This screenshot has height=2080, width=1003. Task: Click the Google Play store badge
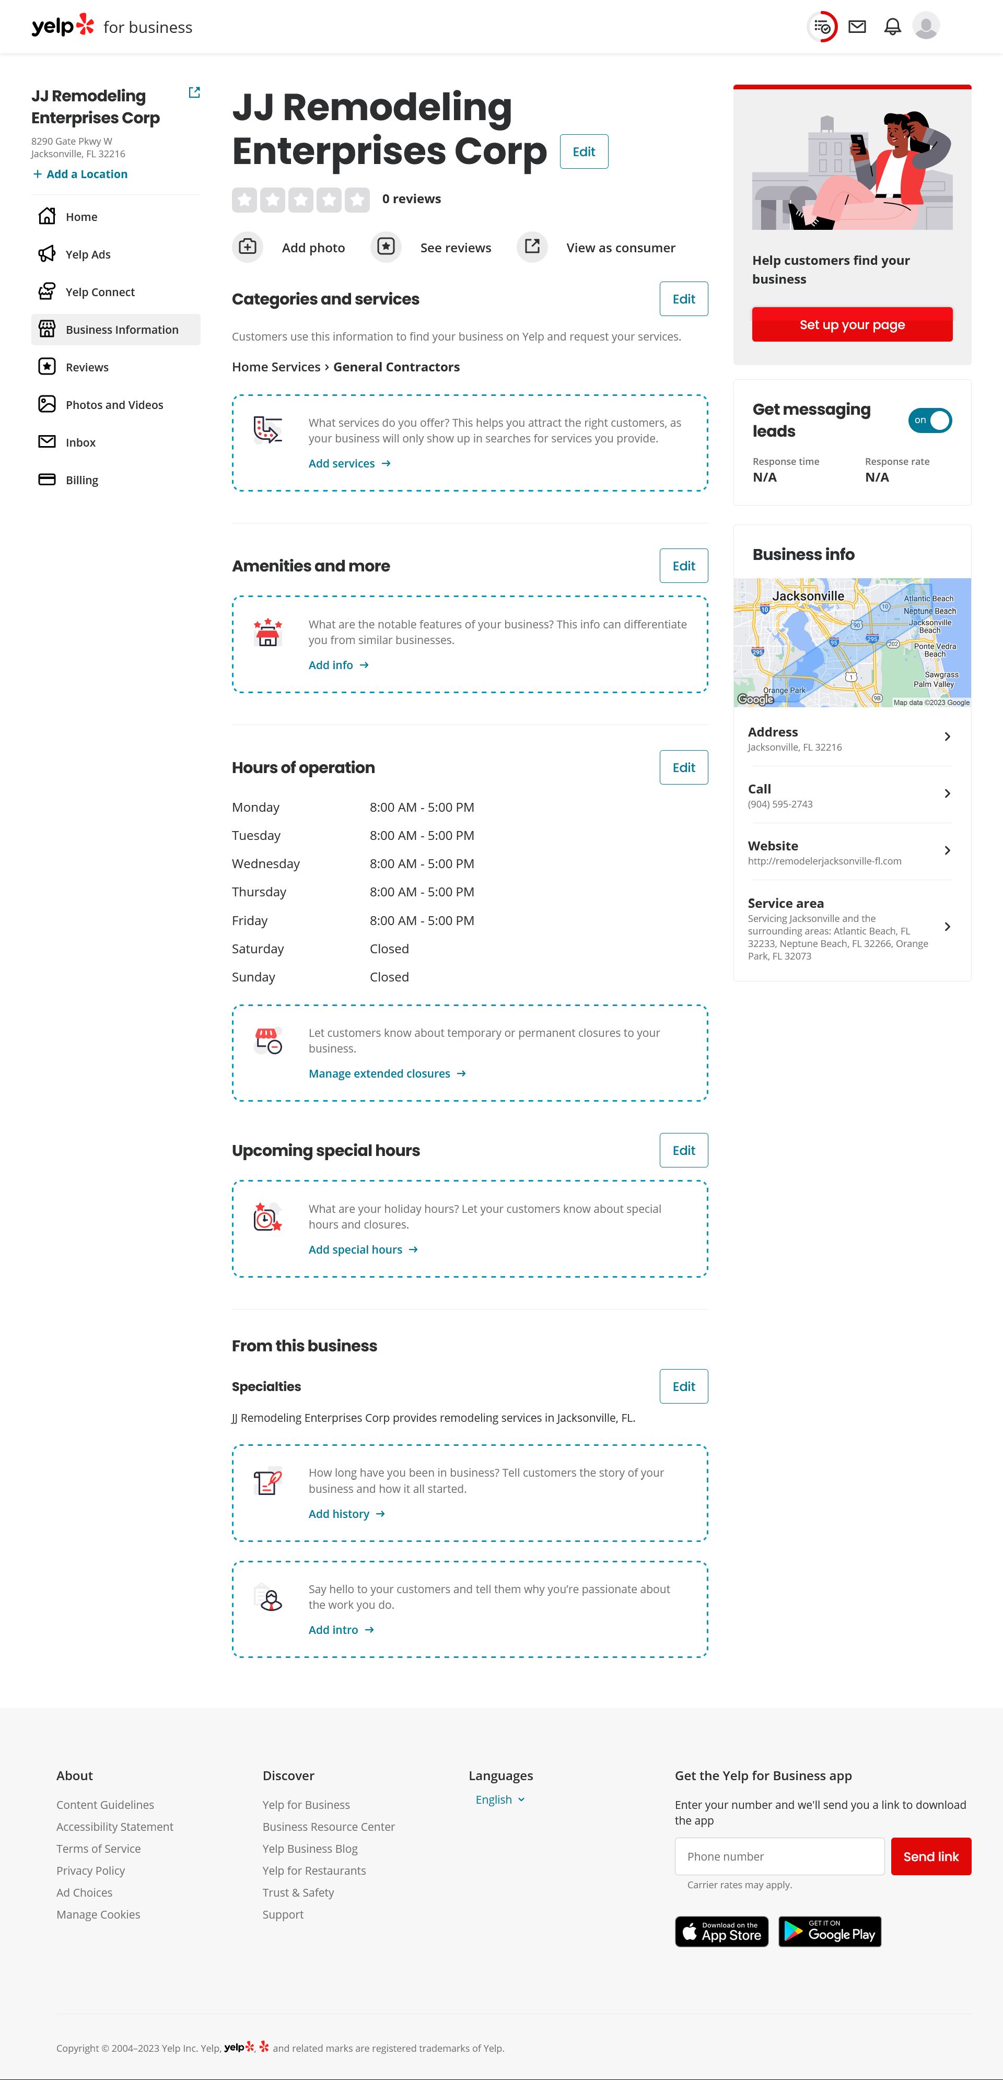tap(830, 1932)
